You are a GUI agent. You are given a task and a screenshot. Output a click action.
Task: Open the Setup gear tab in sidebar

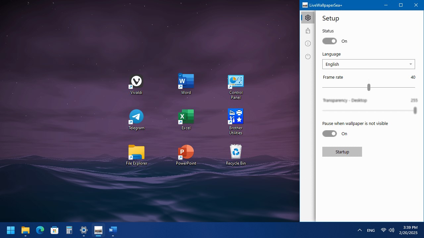pos(308,18)
